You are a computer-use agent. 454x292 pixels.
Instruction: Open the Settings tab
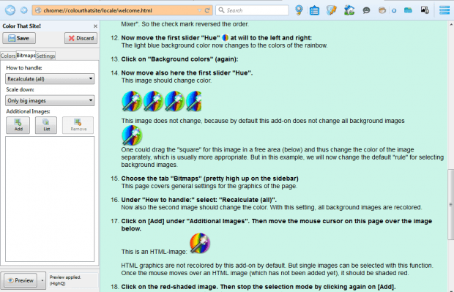[x=45, y=56]
